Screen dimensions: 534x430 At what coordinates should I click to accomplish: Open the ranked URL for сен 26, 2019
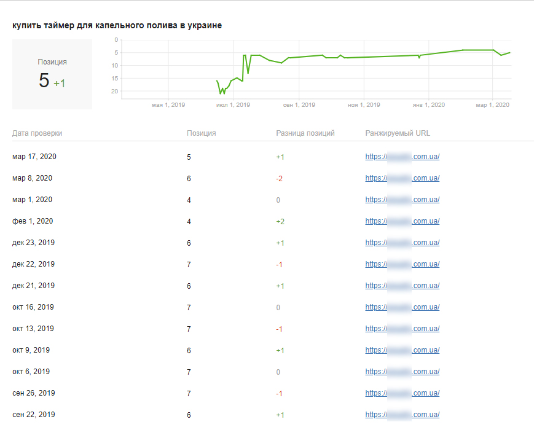pyautogui.click(x=402, y=393)
